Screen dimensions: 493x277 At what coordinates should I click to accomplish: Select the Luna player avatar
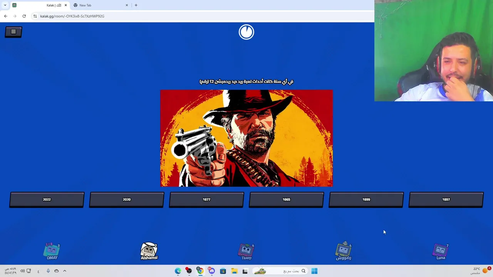pyautogui.click(x=441, y=252)
